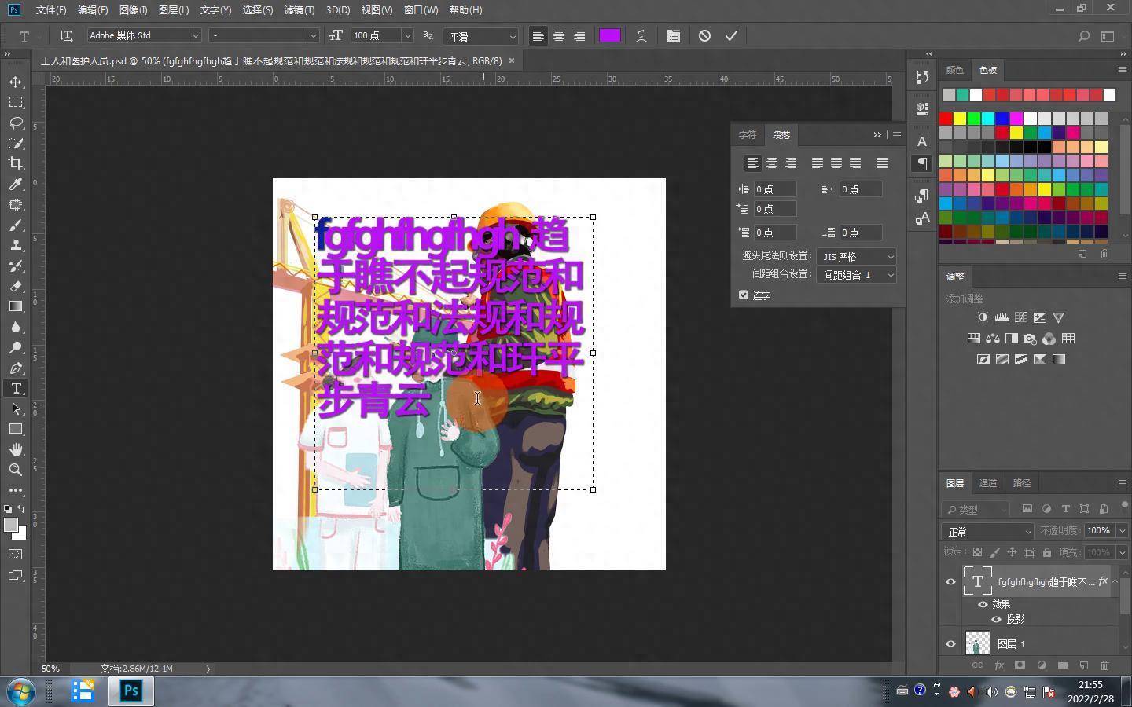Open the 避头尾法则设置 dropdown
The width and height of the screenshot is (1132, 707).
click(856, 257)
